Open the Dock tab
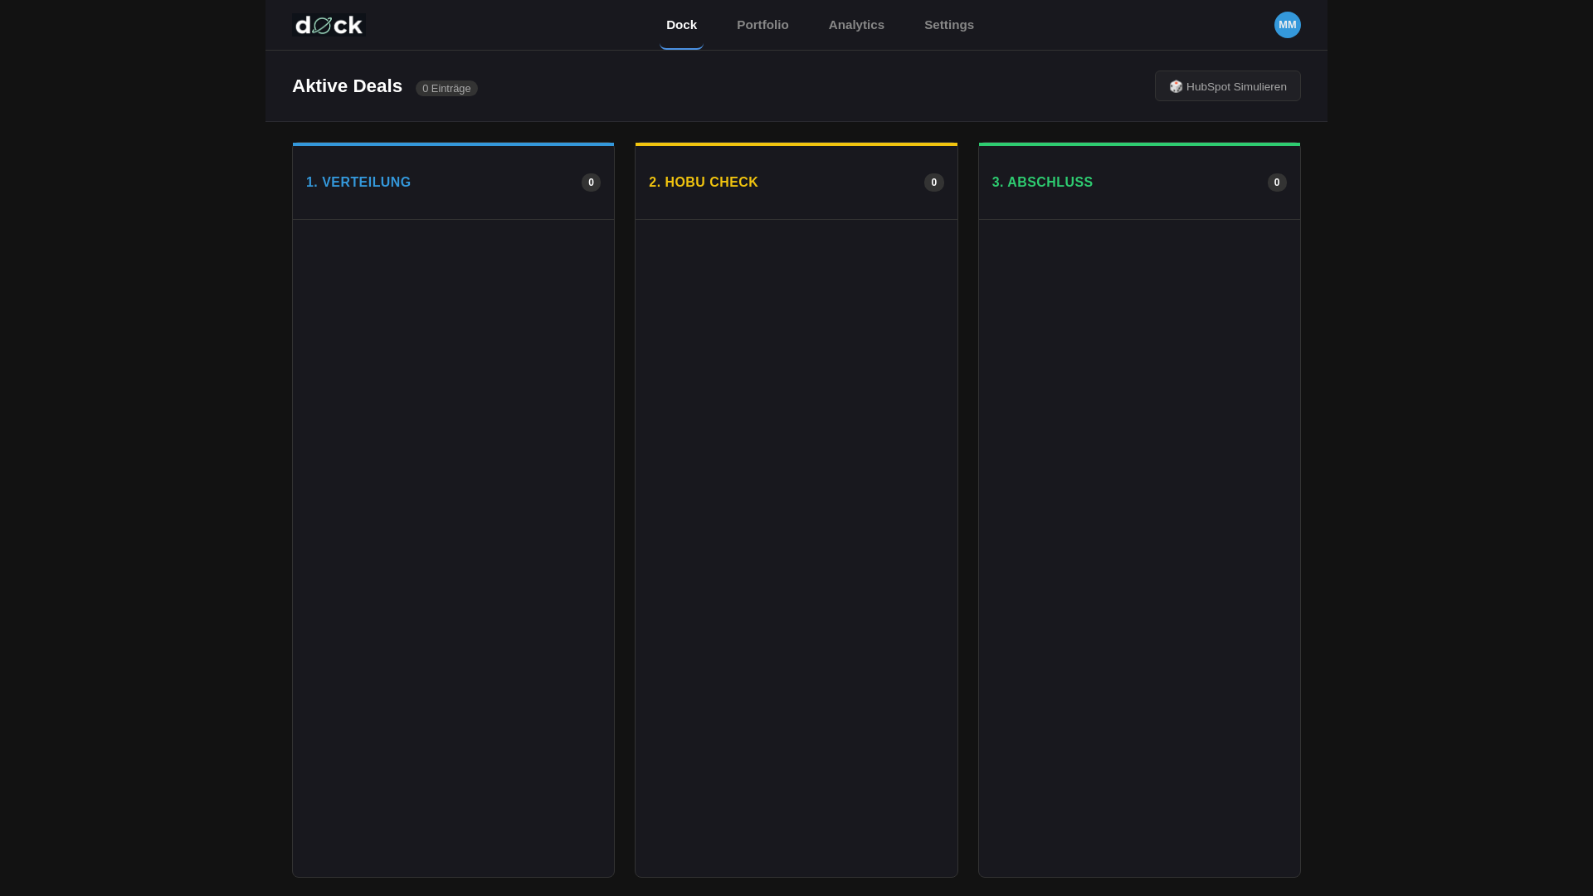This screenshot has height=896, width=1593. click(681, 25)
